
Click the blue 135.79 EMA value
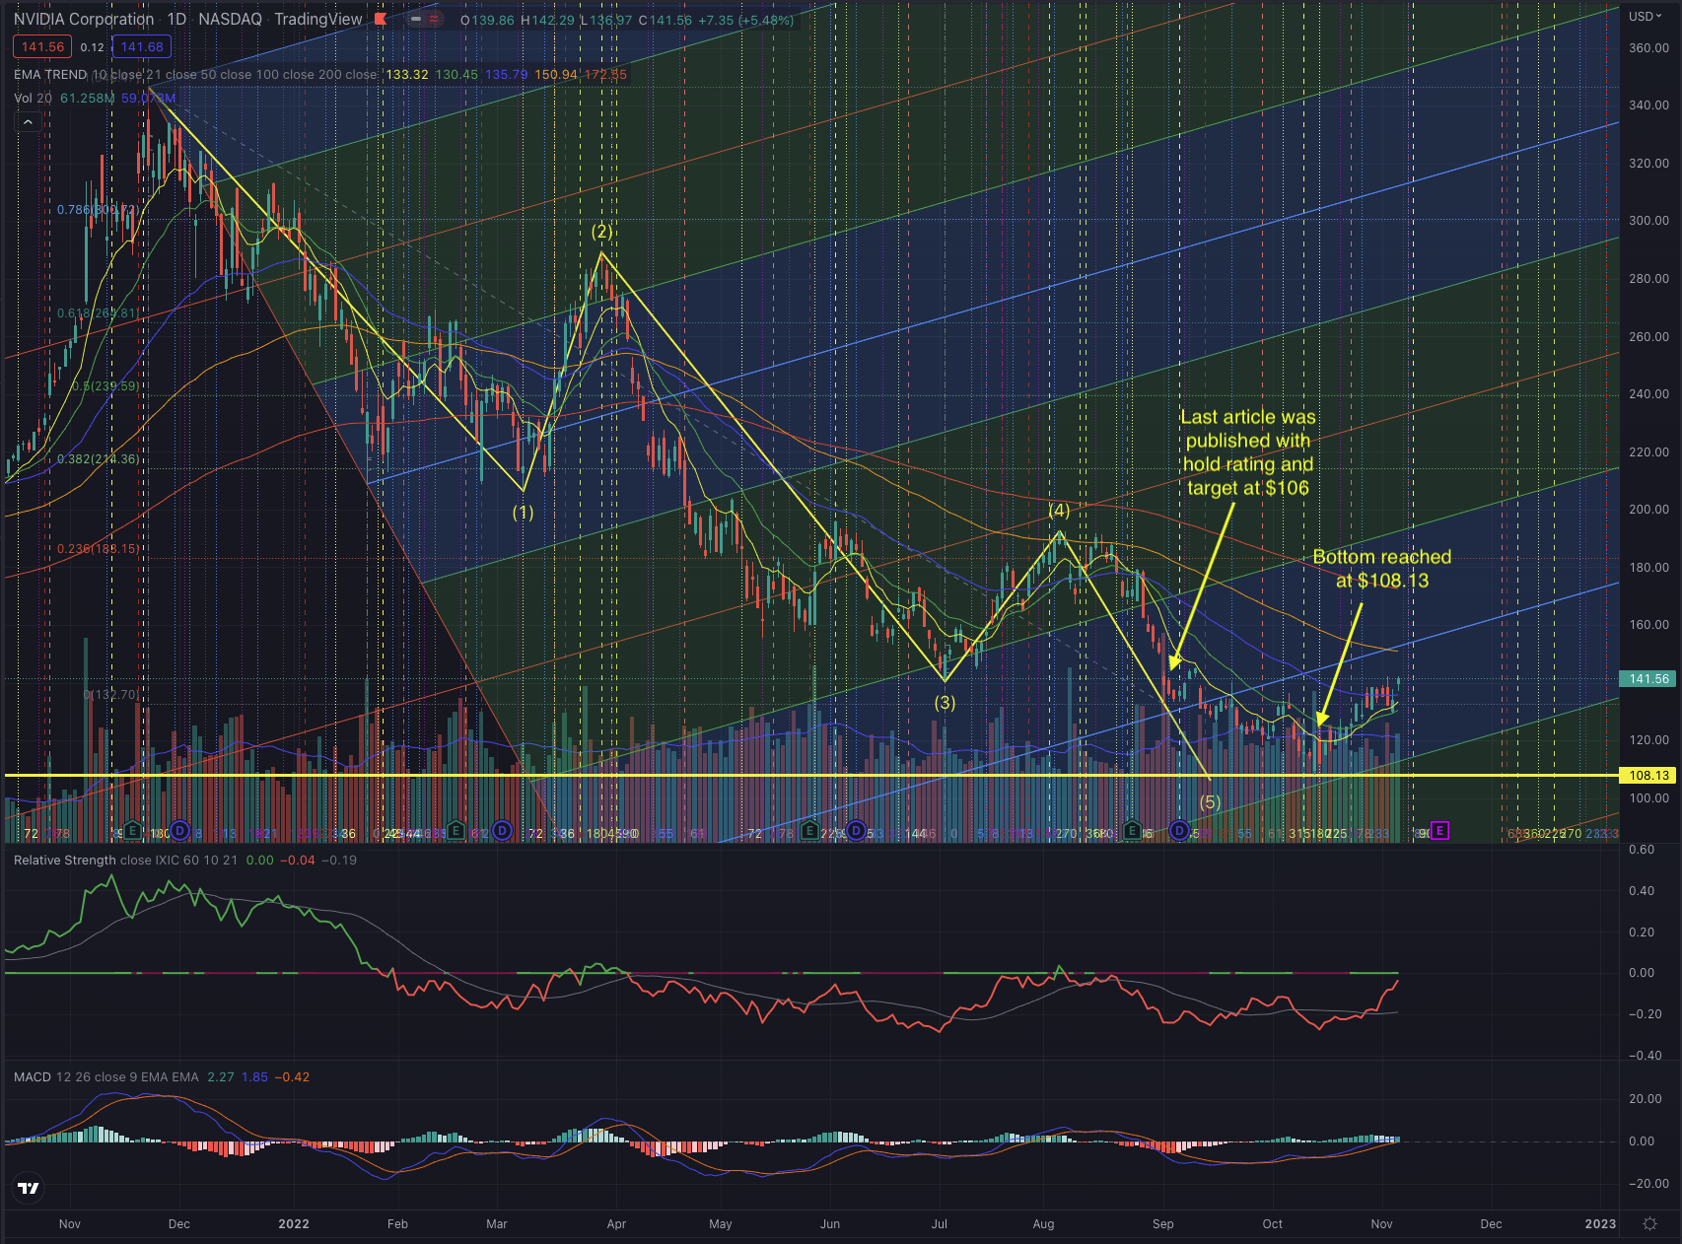click(507, 75)
